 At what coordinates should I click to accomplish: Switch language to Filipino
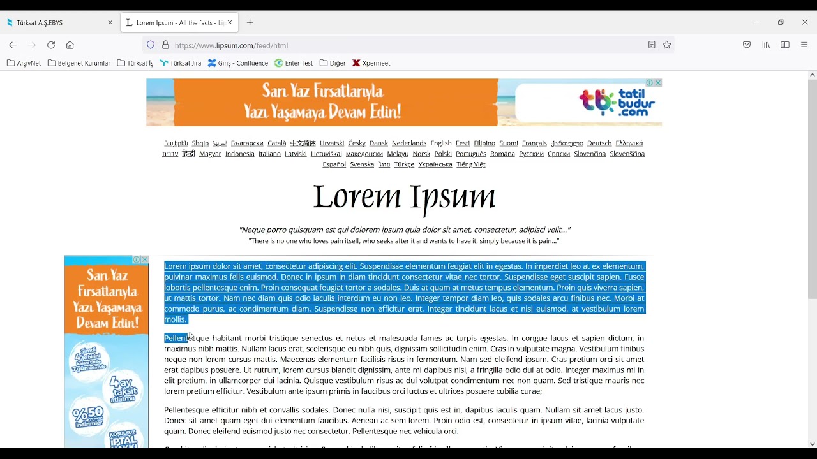point(484,143)
